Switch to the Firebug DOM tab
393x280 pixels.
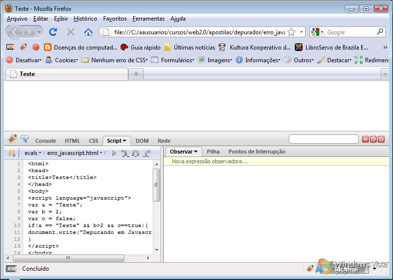[142, 141]
